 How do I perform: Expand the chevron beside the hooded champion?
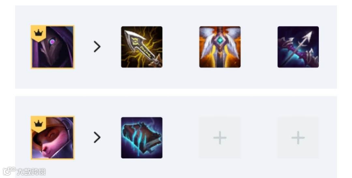[x=97, y=47]
